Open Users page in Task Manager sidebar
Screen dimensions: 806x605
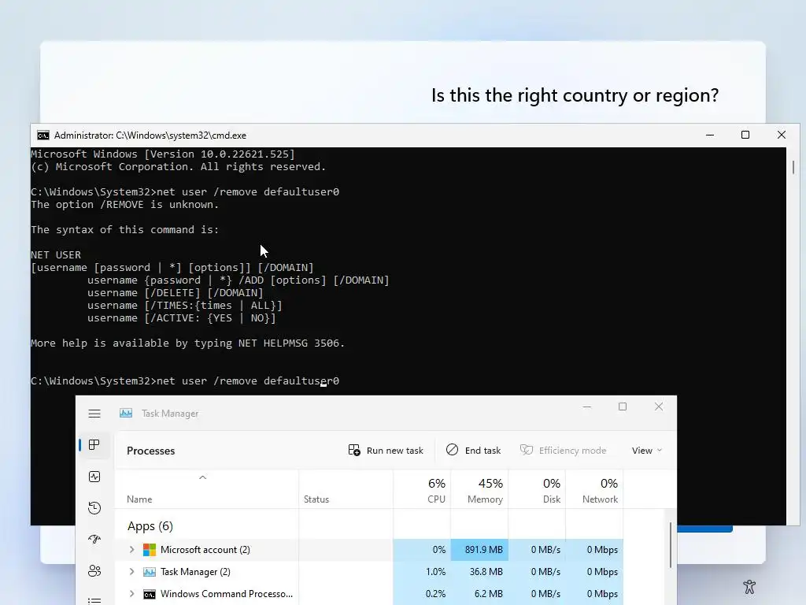click(x=94, y=570)
